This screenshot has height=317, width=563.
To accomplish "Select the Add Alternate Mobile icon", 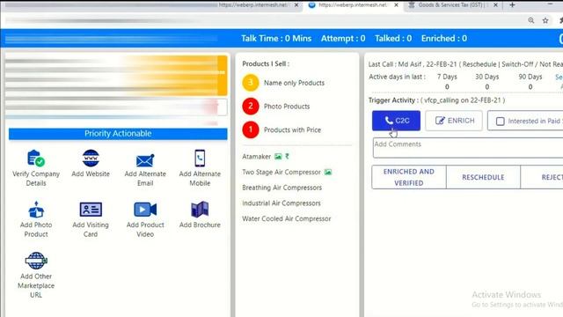I will point(200,158).
